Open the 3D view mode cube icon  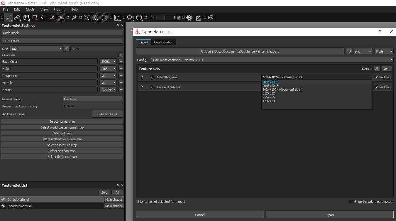coord(117,18)
